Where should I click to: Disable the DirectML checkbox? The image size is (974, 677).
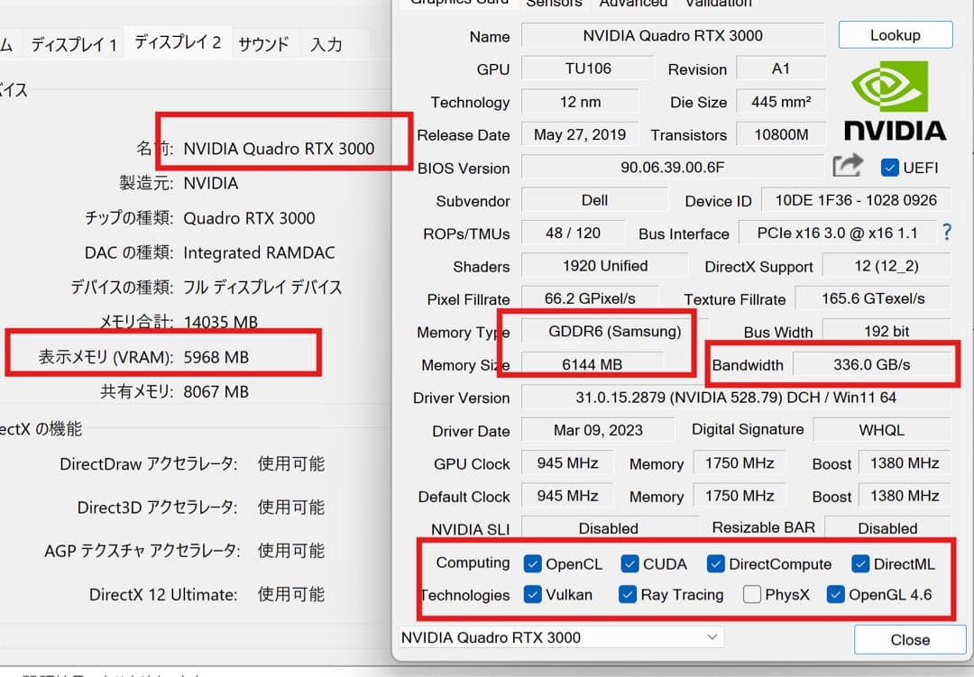(x=859, y=563)
